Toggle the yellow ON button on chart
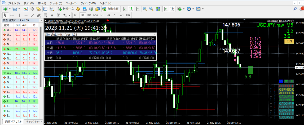Viewport: 304px width, 125px height. point(289,41)
